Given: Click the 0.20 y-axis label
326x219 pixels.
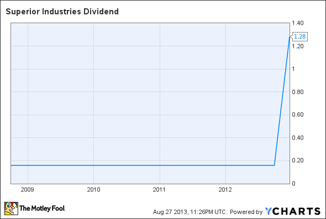Looking at the screenshot, I should coord(298,161).
